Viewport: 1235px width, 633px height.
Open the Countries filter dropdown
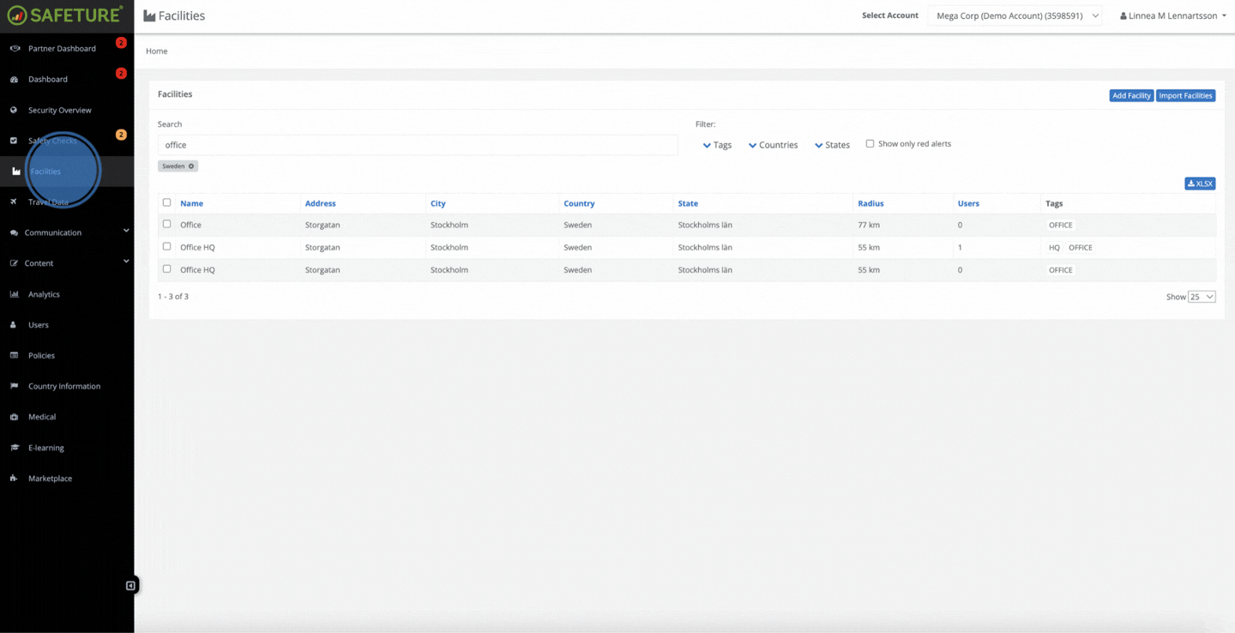tap(772, 145)
